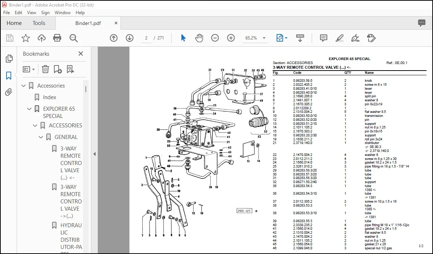Toggle the Bookmarks panel icon in sidebar
The height and width of the screenshot is (254, 433).
pyautogui.click(x=9, y=75)
